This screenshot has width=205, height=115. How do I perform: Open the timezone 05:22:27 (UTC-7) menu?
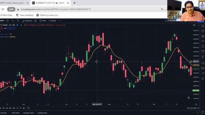point(193,108)
